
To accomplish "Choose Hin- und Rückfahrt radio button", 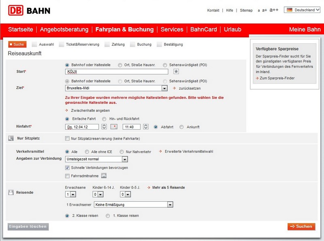I will [104, 119].
